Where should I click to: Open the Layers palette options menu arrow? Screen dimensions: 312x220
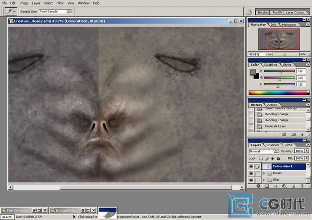pos(308,145)
